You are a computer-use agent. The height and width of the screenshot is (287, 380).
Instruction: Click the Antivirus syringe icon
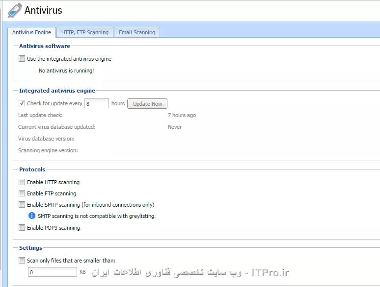(x=15, y=10)
